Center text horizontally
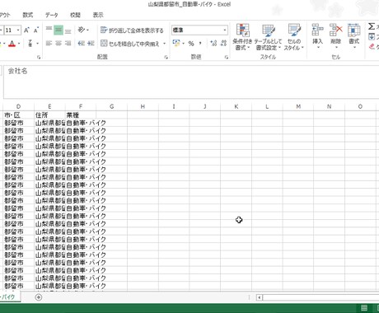 click(58, 44)
